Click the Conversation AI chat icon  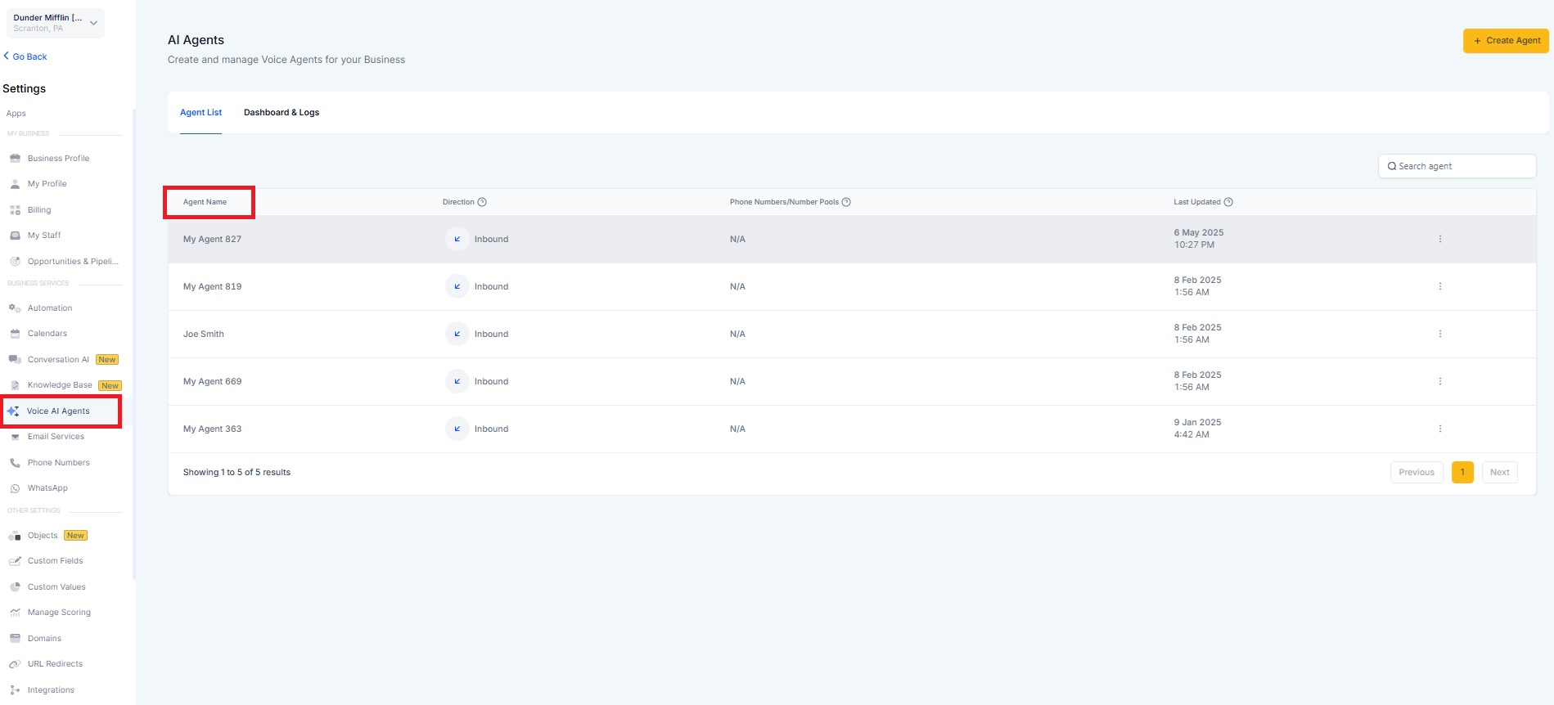[15, 360]
